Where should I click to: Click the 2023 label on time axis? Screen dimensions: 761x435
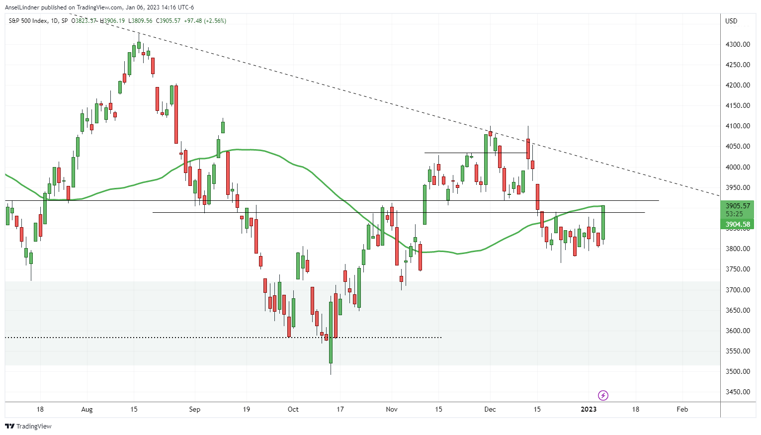589,409
